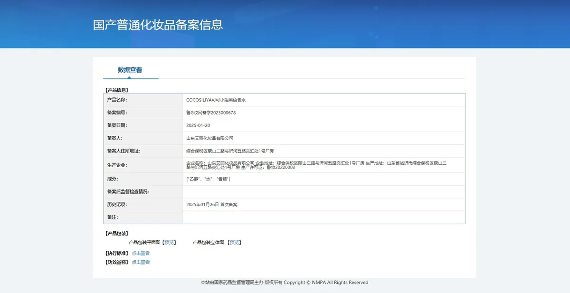The width and height of the screenshot is (570, 293).
Task: Click the 生产企业 row label
Action: click(117, 165)
